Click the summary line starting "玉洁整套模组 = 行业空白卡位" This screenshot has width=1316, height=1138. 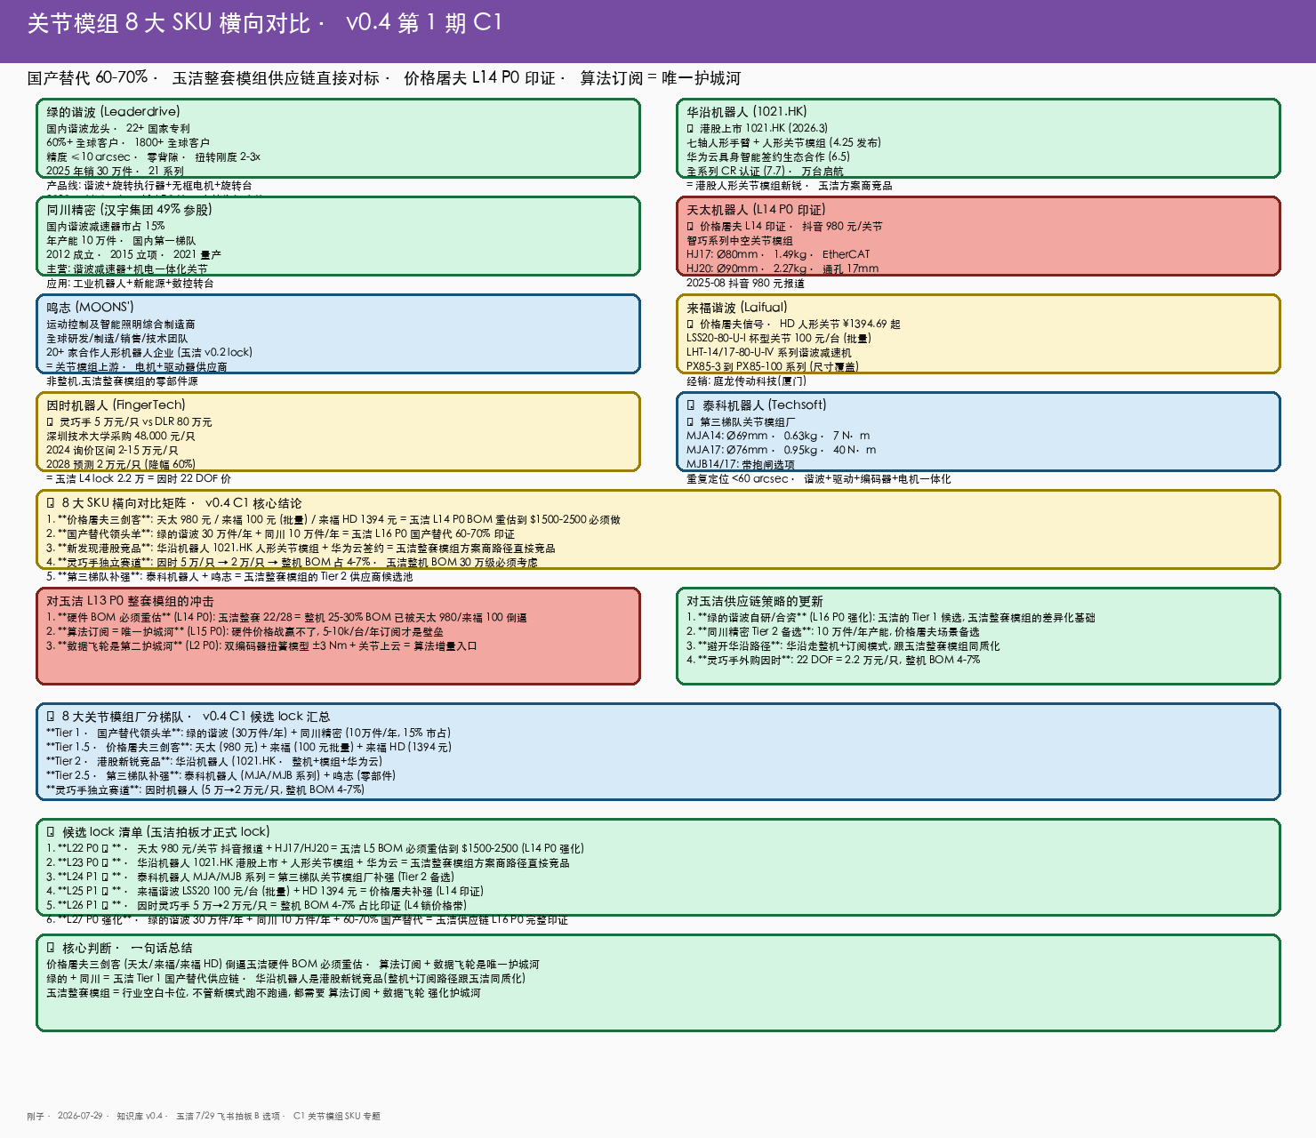point(263,993)
